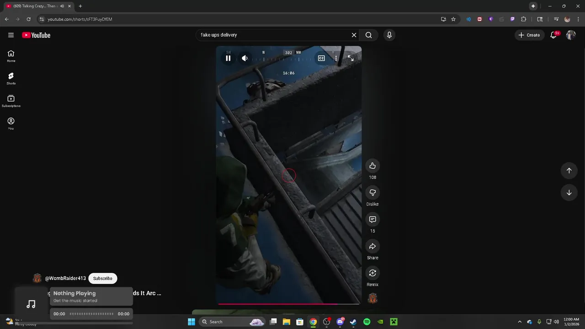Toggle closed captions on the video
The height and width of the screenshot is (329, 585).
(321, 58)
